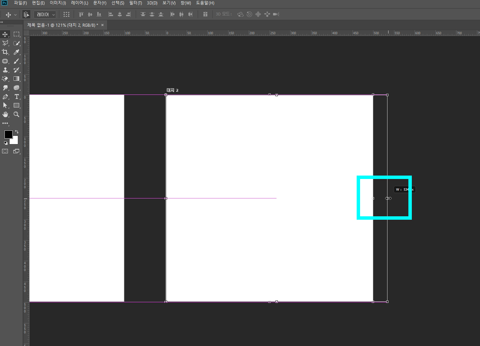Viewport: 480px width, 346px height.
Task: Distribute bottom edges
Action: (x=161, y=14)
